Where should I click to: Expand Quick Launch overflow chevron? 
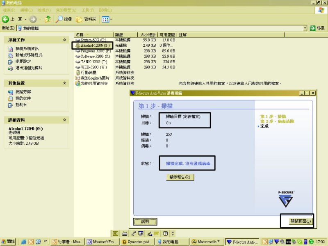tap(46, 241)
